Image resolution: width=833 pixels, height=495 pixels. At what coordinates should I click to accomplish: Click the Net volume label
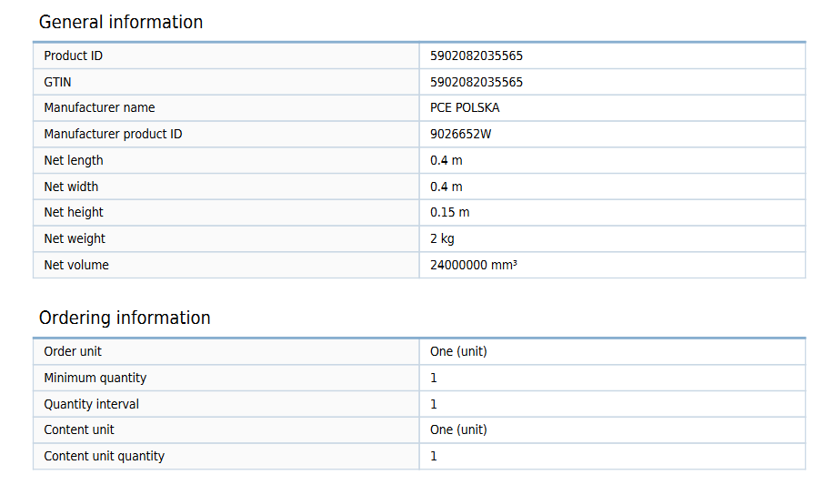[x=76, y=265]
